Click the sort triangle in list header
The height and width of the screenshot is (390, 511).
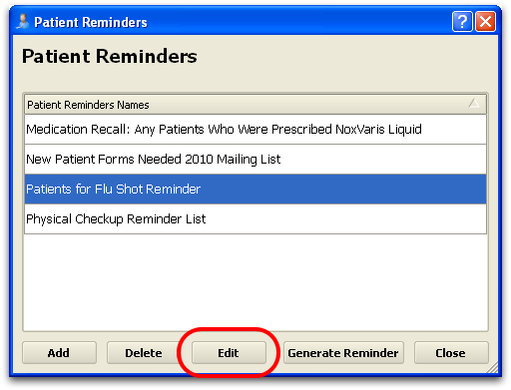pyautogui.click(x=474, y=104)
